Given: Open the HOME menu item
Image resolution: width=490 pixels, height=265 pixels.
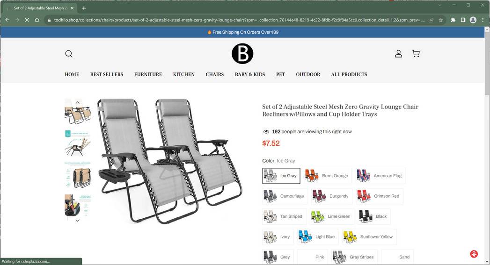Looking at the screenshot, I should point(72,74).
